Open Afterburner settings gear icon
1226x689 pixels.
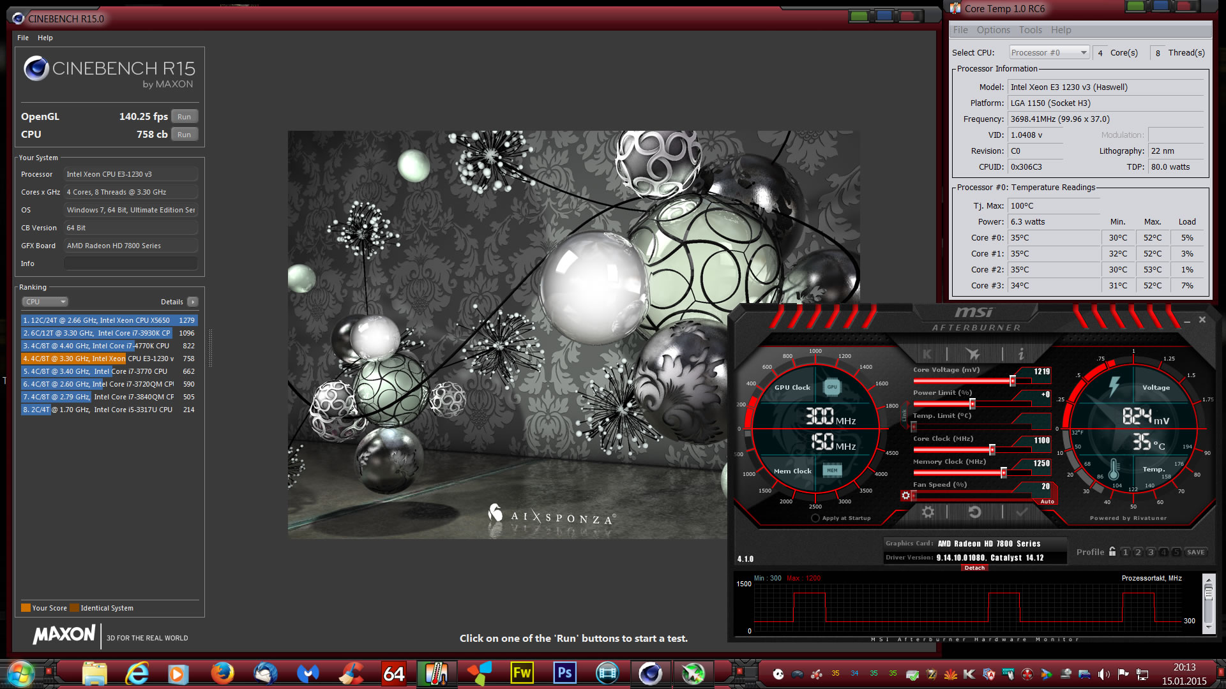tap(928, 512)
